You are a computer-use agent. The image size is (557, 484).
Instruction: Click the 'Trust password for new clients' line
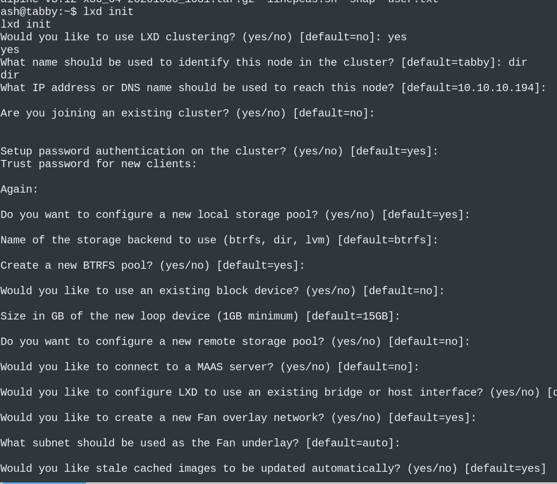coord(98,164)
